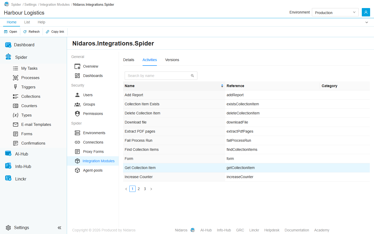Click the Overview icon
Viewport: 374px width, 234px height.
point(77,67)
